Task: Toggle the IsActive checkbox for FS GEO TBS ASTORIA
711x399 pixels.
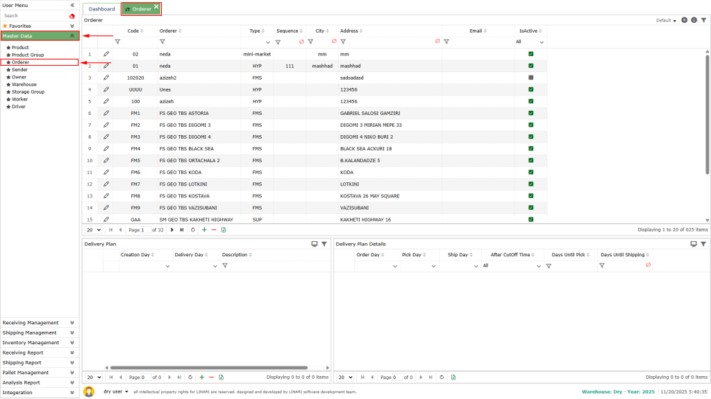Action: tap(531, 113)
